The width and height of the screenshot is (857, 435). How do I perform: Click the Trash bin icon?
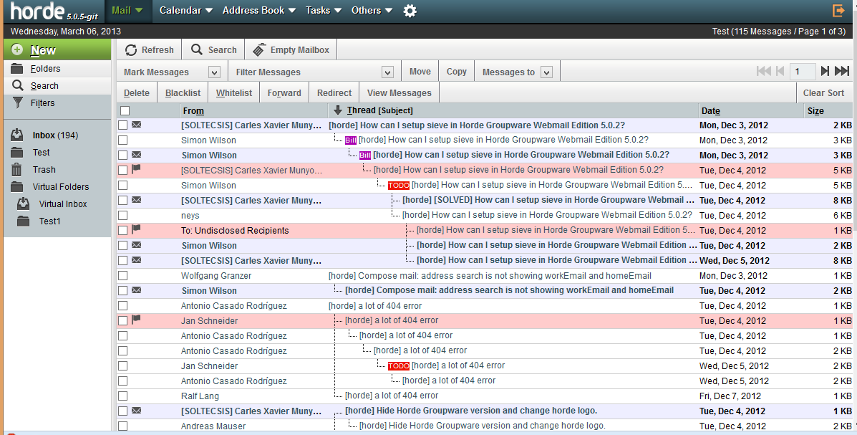pyautogui.click(x=17, y=170)
